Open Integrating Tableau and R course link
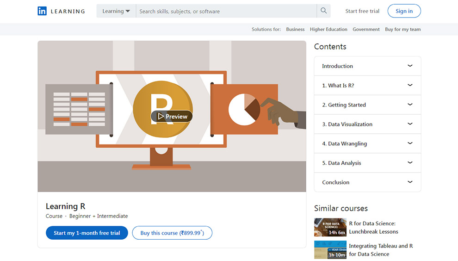This screenshot has height=261, width=458. click(x=381, y=250)
